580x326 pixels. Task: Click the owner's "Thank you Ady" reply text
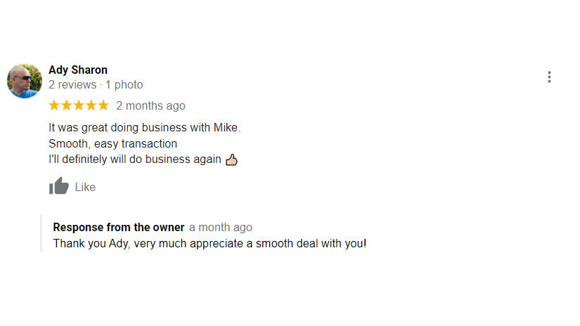[x=210, y=244]
